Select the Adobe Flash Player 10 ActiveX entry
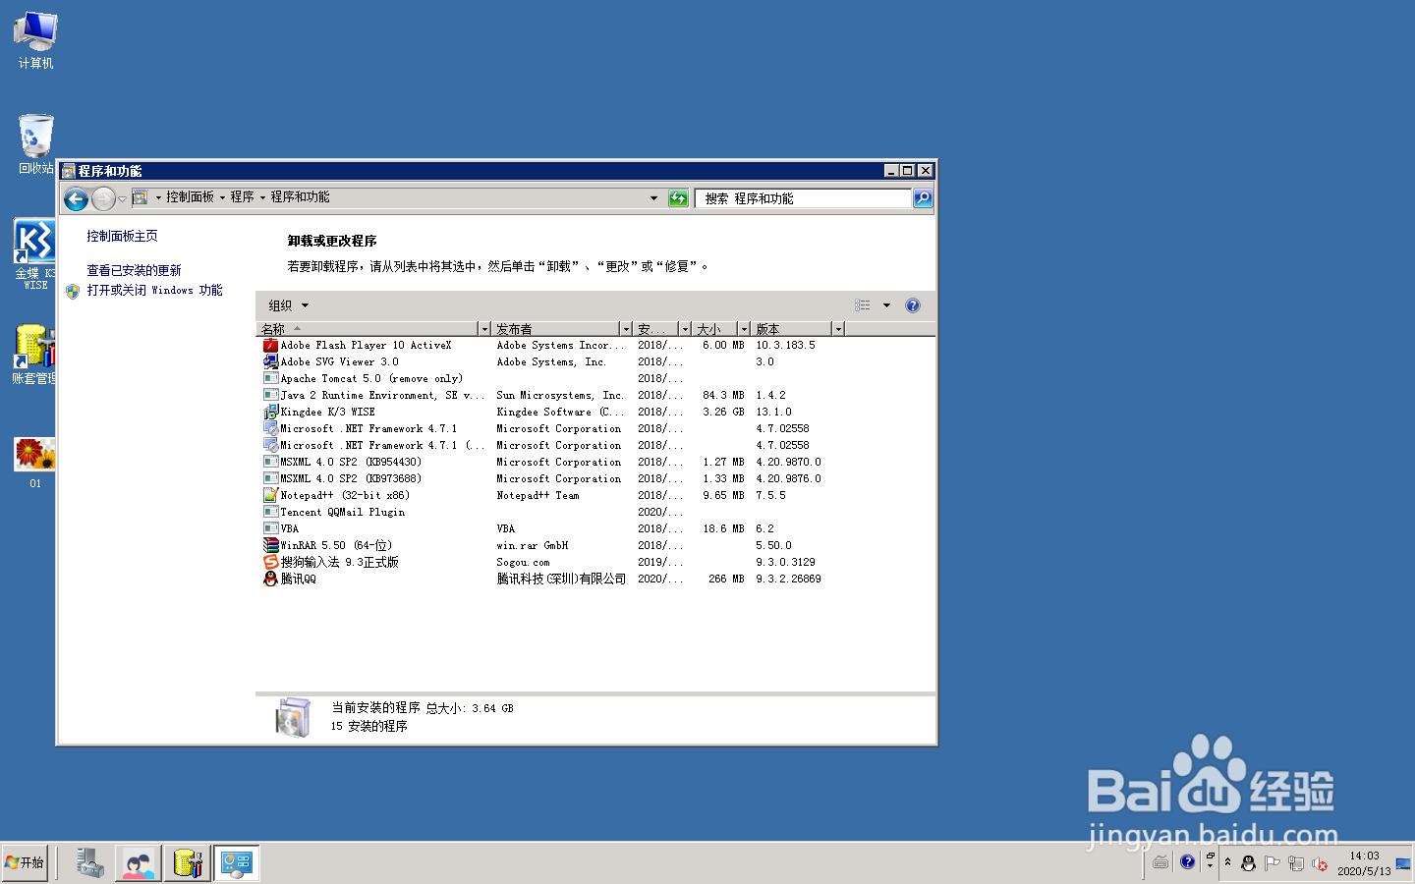 [366, 346]
